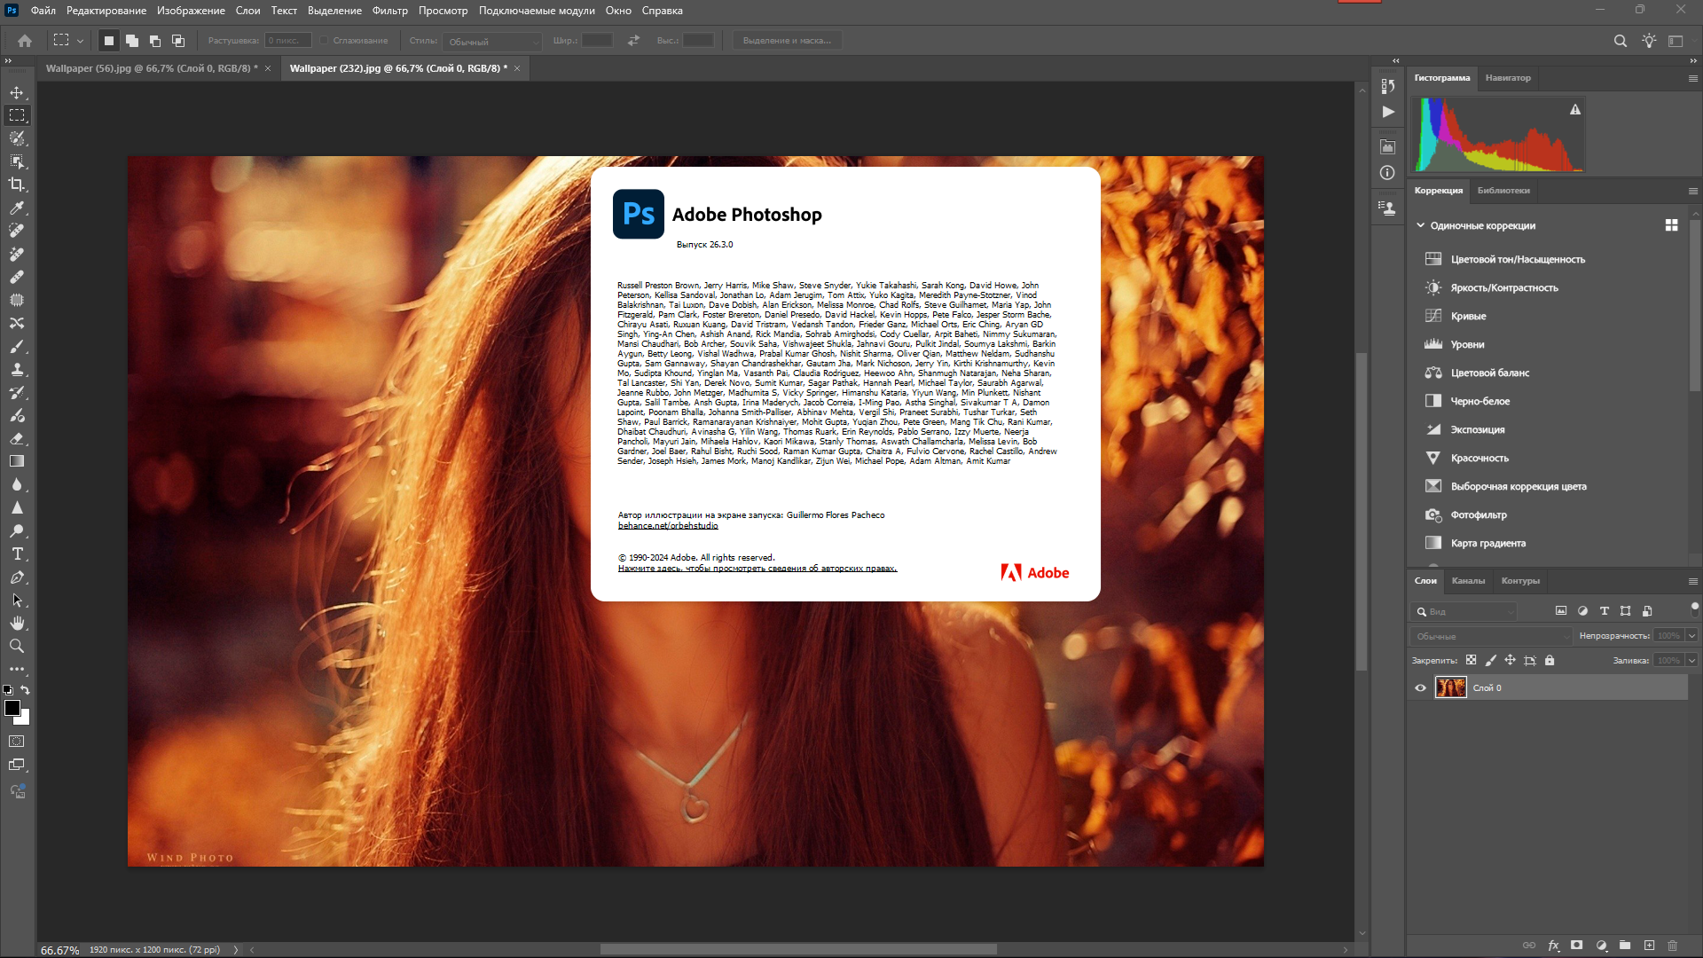The width and height of the screenshot is (1703, 958).
Task: Hide layer Слой 0 with eye icon
Action: pyautogui.click(x=1420, y=687)
